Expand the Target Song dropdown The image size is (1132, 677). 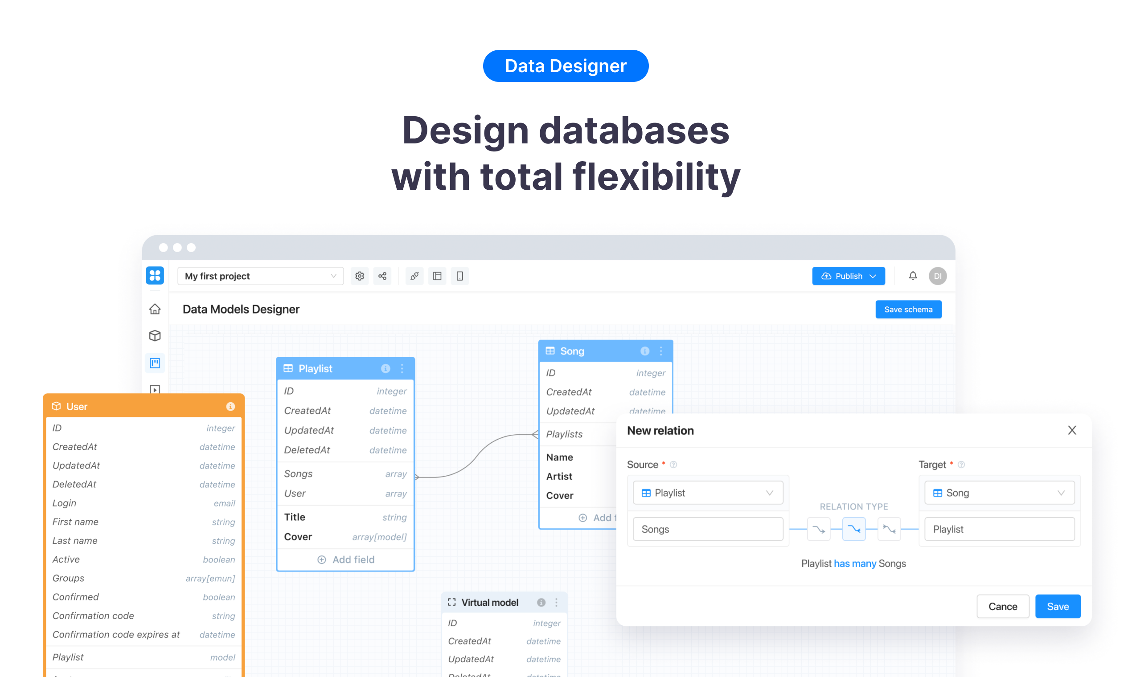(999, 493)
